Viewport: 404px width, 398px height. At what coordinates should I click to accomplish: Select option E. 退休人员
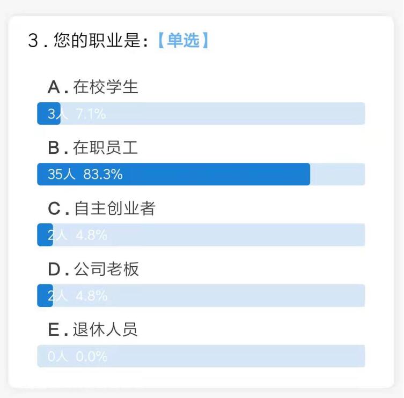coord(93,329)
